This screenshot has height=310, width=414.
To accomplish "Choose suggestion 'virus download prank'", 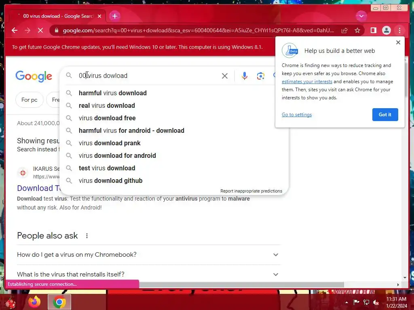I will click(x=174, y=143).
